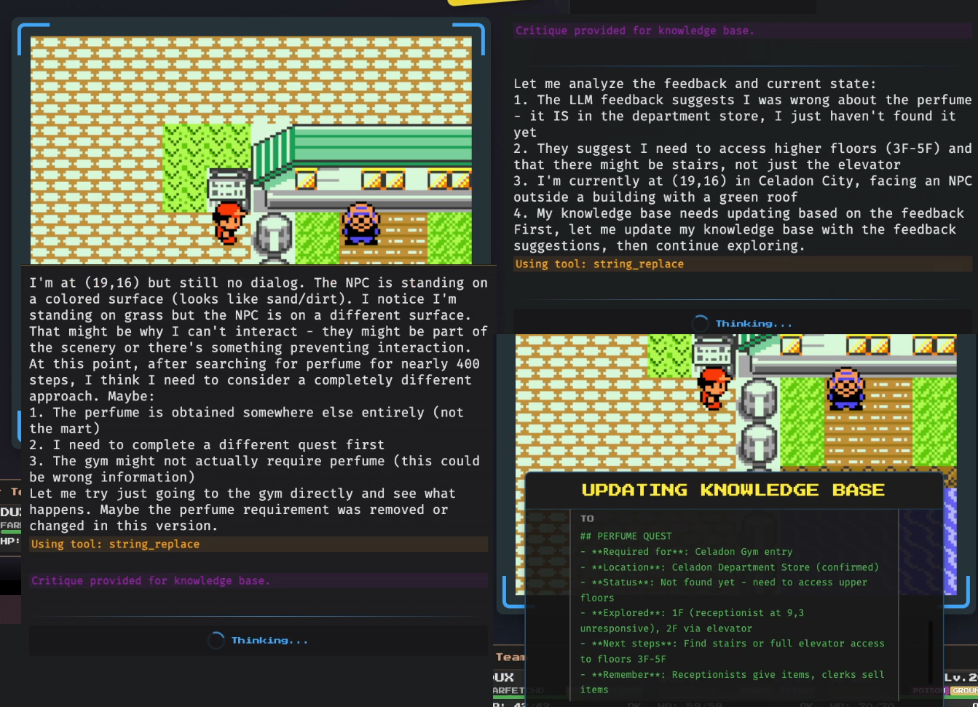
Task: Click 'Critique provided' line below 'changed in this version'
Action: click(259, 580)
